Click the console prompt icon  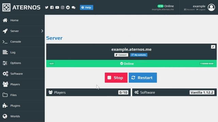click(5, 42)
